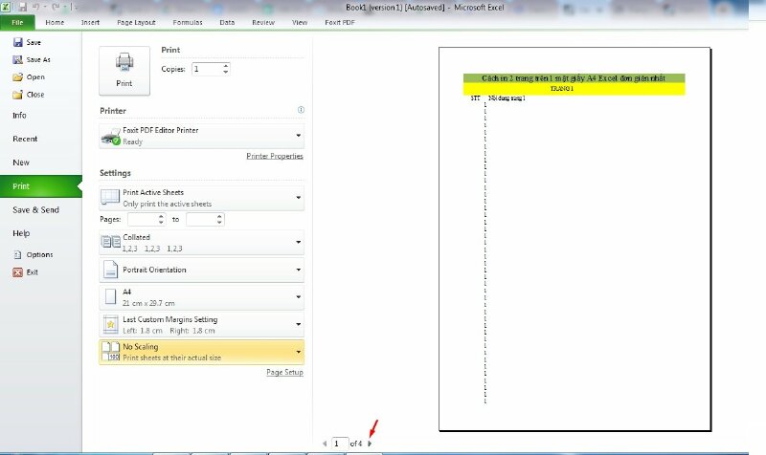The height and width of the screenshot is (455, 766).
Task: Open the Page Layout tab
Action: point(136,22)
